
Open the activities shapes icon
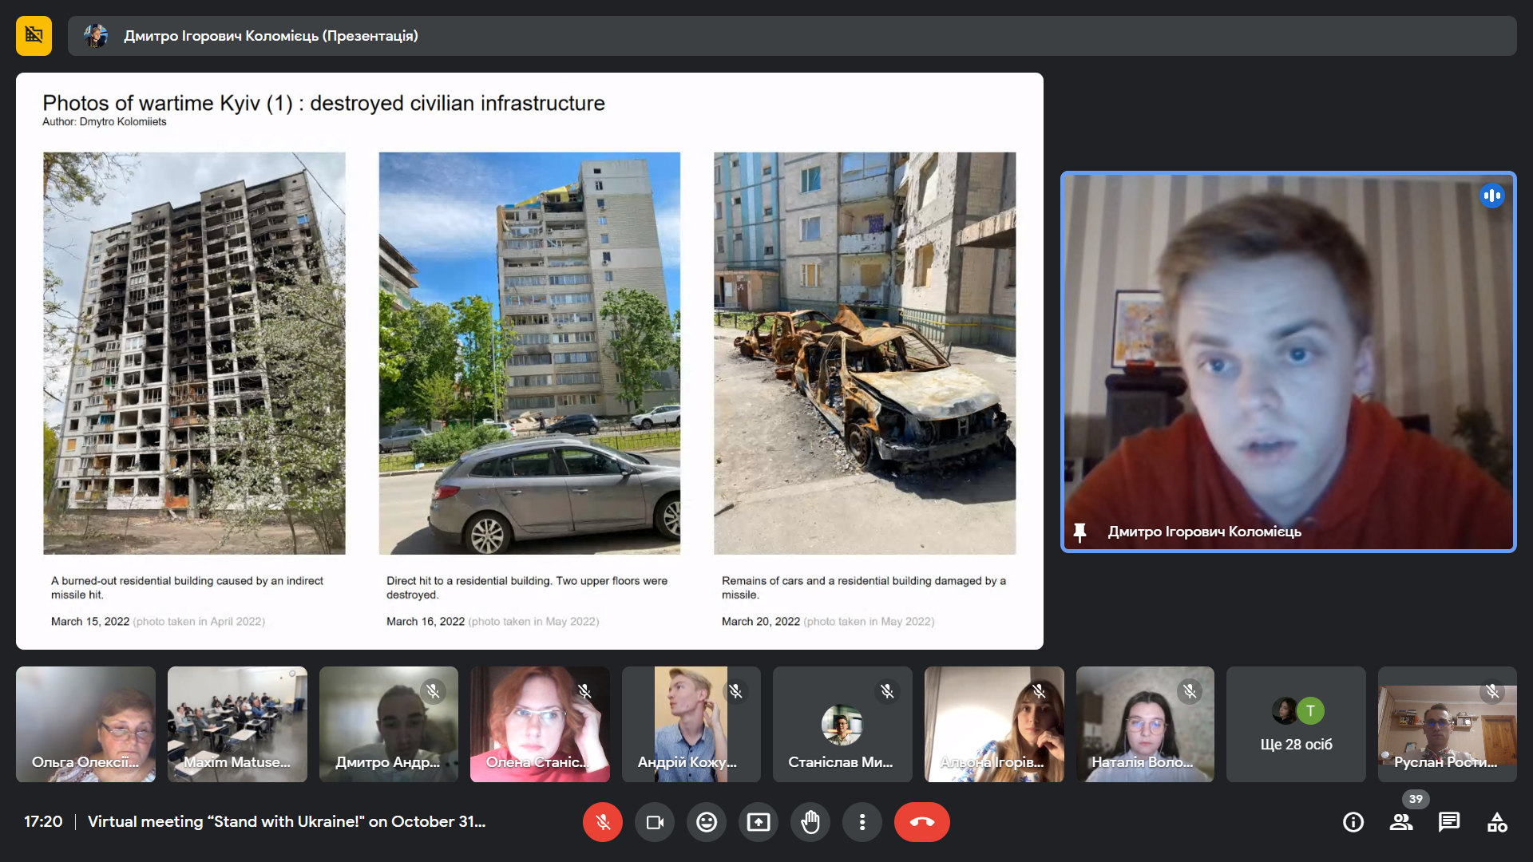(1497, 822)
